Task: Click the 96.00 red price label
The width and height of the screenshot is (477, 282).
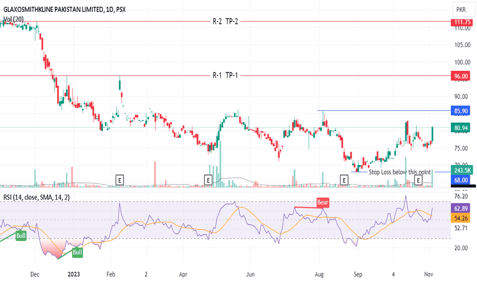Action: 460,76
